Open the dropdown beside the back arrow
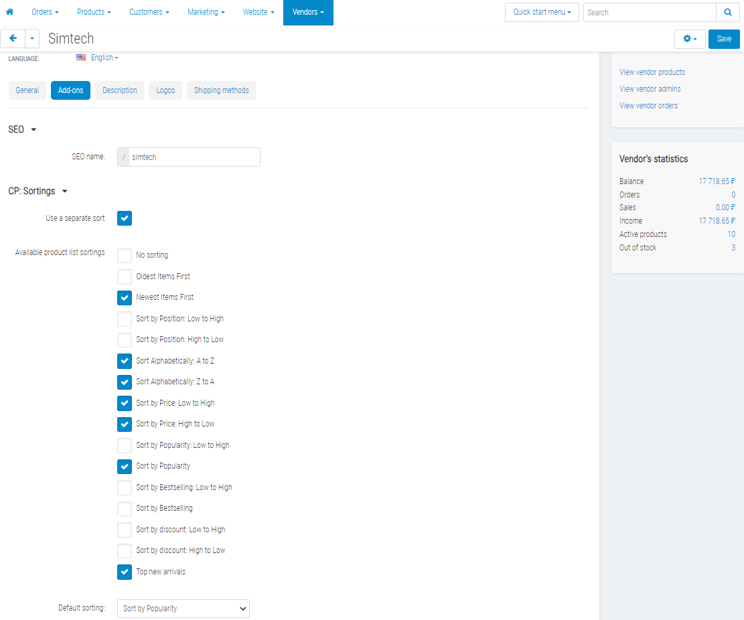The image size is (744, 620). 31,38
